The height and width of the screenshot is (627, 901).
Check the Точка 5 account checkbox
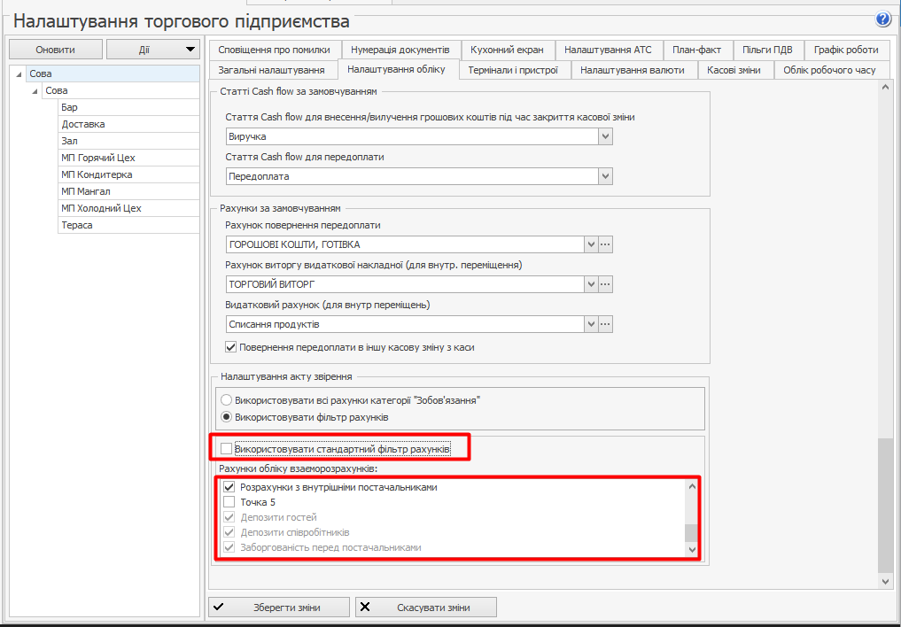pos(229,502)
